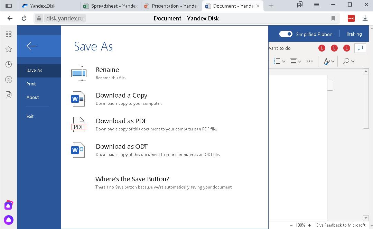Expand the Find search dropdown arrow
Screen dimensions: 373x229
pos(353,62)
